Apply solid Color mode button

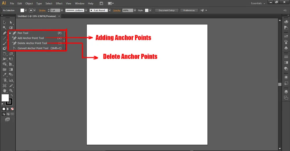(4, 109)
